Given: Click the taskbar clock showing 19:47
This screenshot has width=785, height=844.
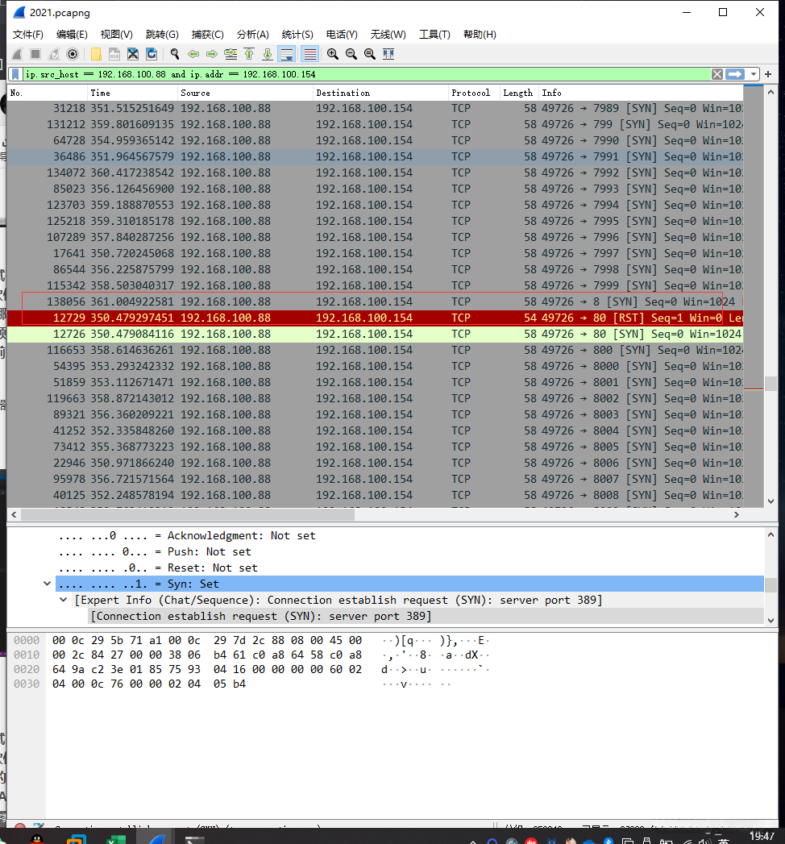Looking at the screenshot, I should (762, 836).
